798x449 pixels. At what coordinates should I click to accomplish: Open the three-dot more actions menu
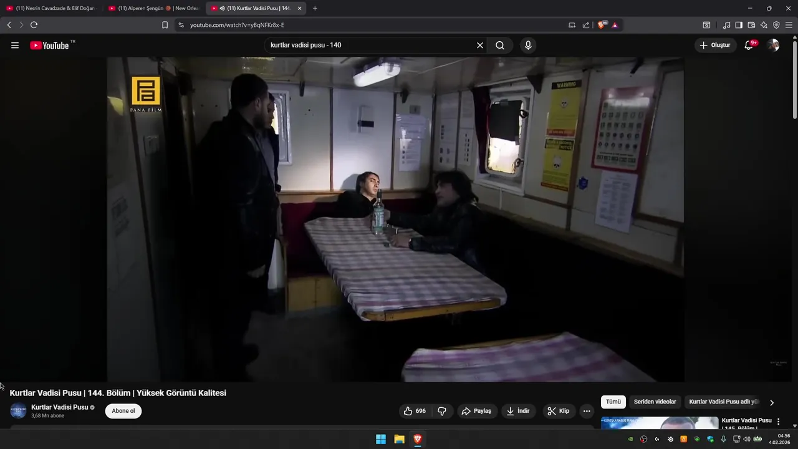click(587, 411)
